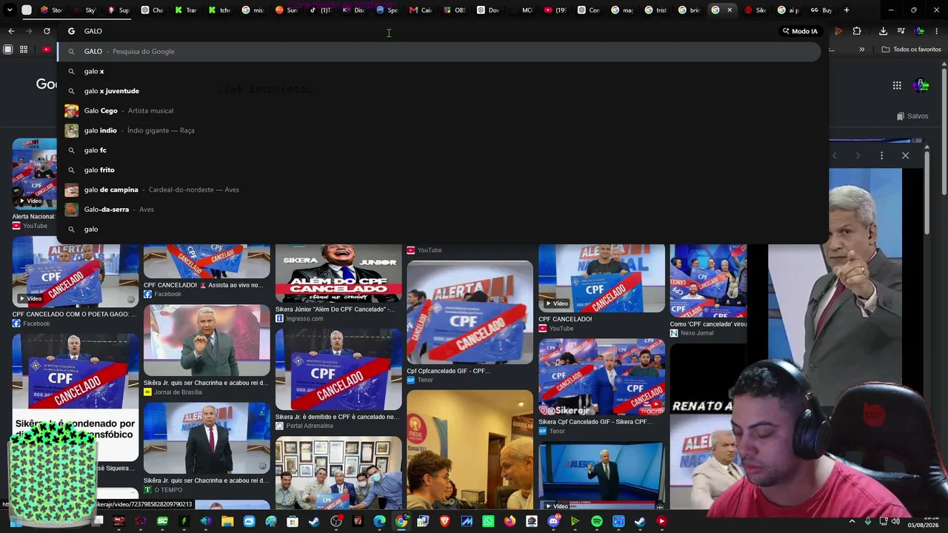
Task: Click the browser back arrow
Action: click(x=11, y=31)
